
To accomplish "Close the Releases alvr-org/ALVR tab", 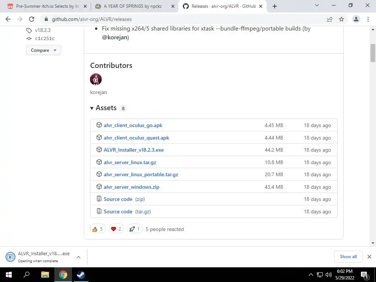I will coord(261,7).
